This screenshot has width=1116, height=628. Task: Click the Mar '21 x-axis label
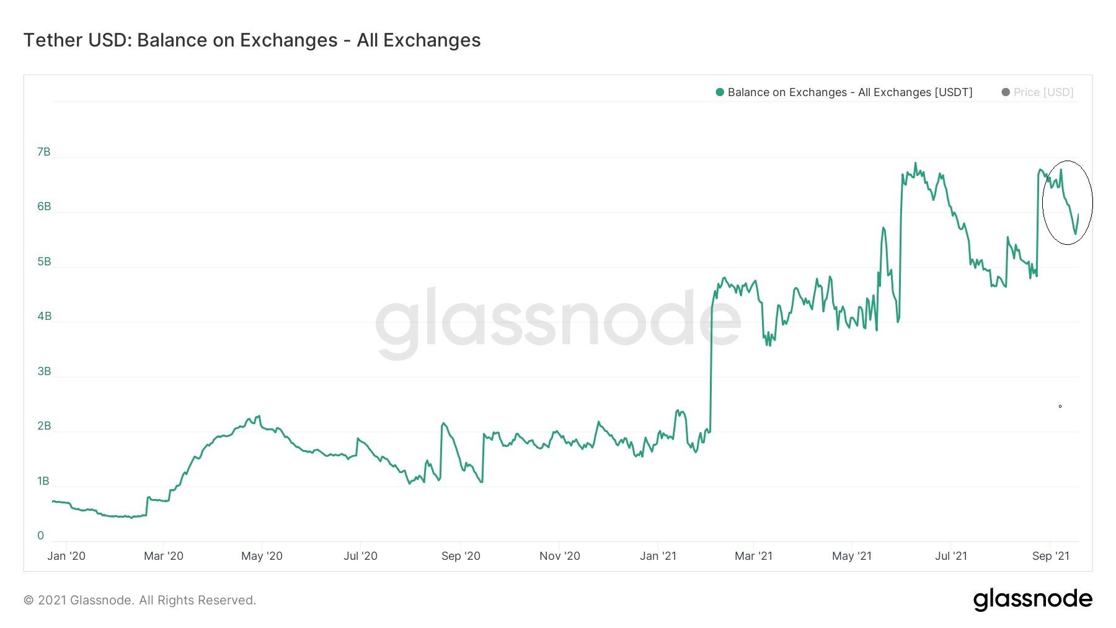tap(753, 556)
